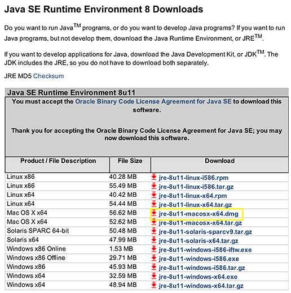Click red arrow icon next to jre-8u11-linux-x64.rpm

tap(154, 195)
